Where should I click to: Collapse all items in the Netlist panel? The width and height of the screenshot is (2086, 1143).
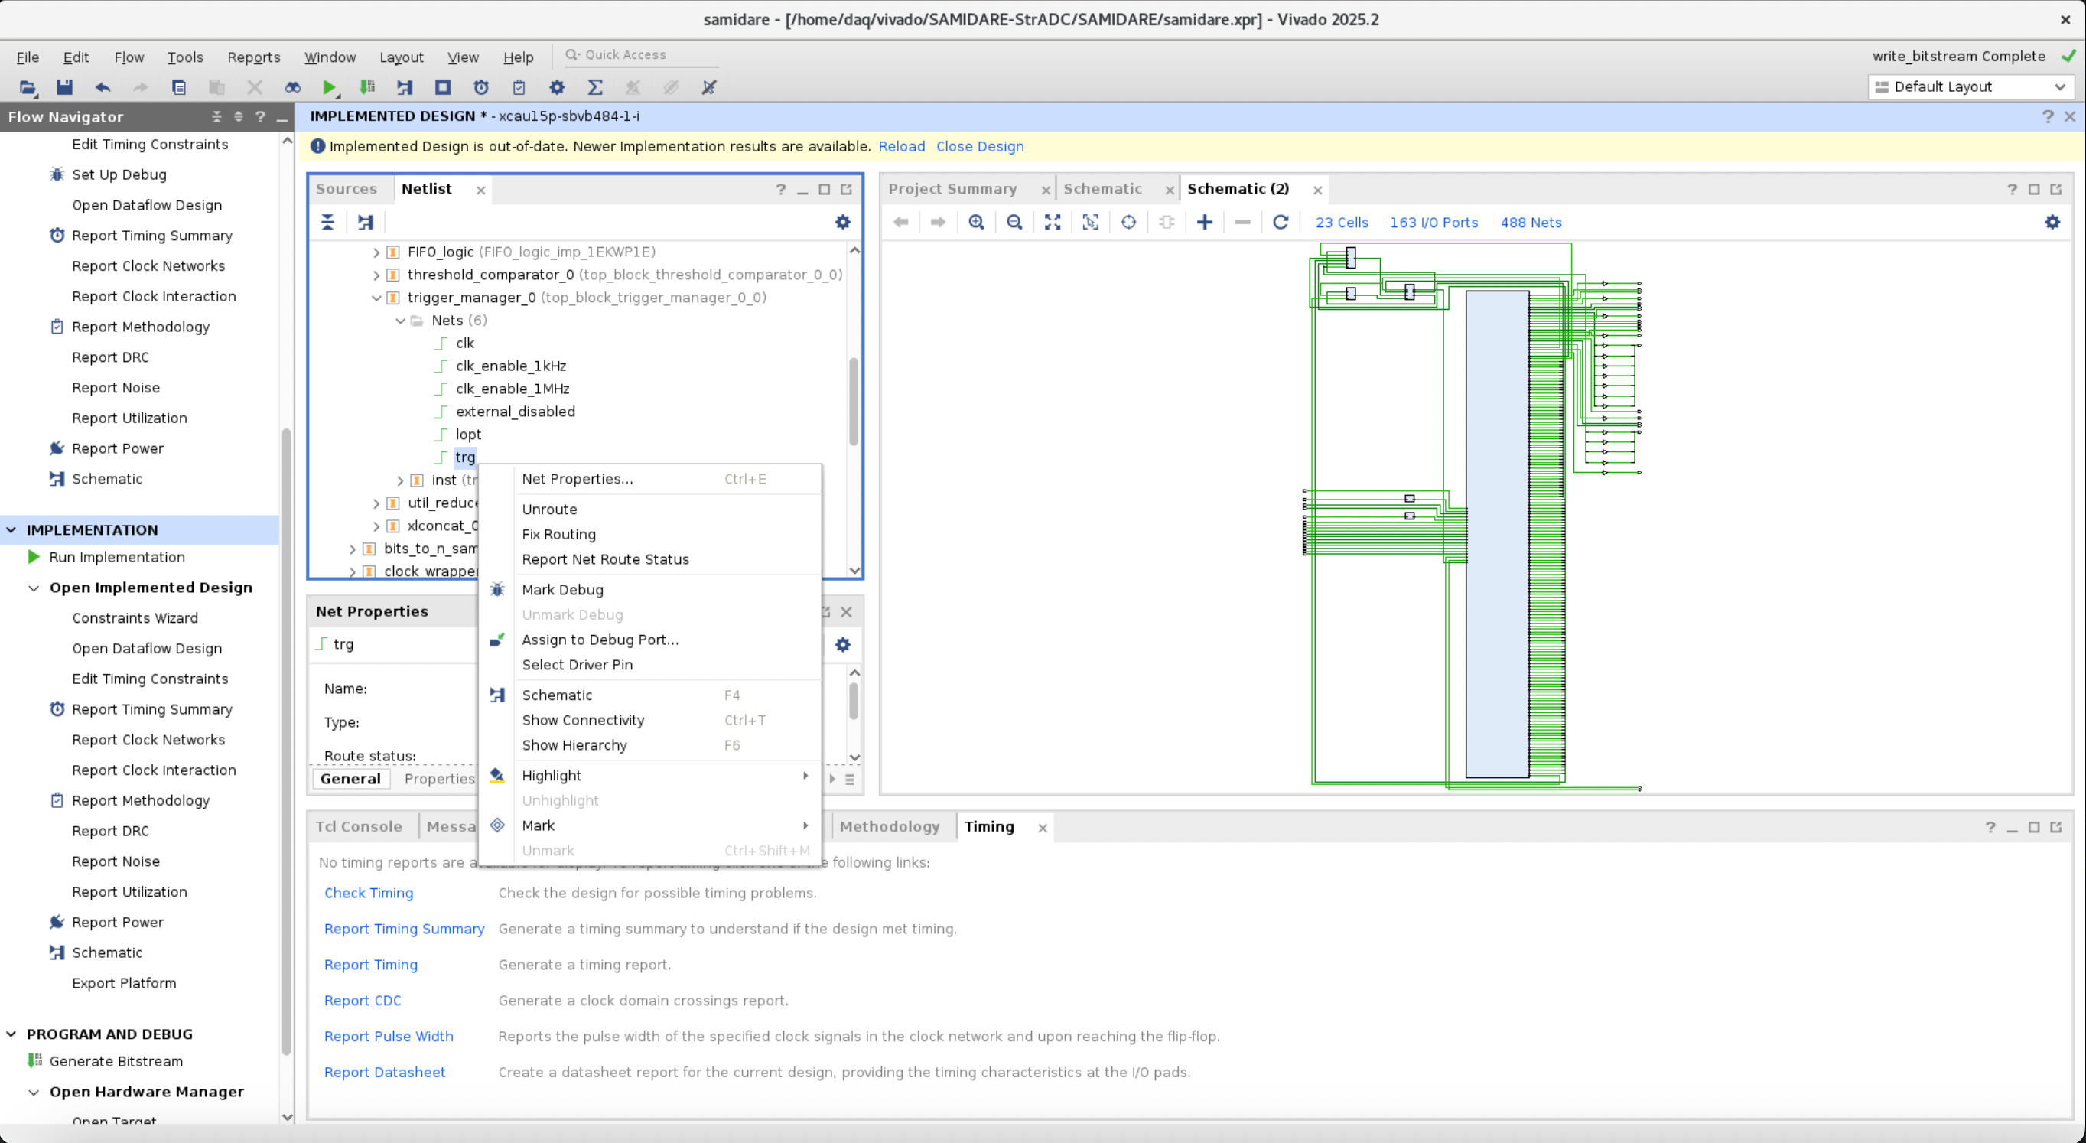tap(328, 222)
